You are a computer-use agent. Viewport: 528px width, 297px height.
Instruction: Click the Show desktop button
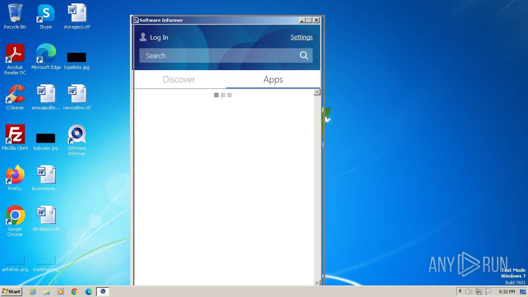click(x=523, y=292)
